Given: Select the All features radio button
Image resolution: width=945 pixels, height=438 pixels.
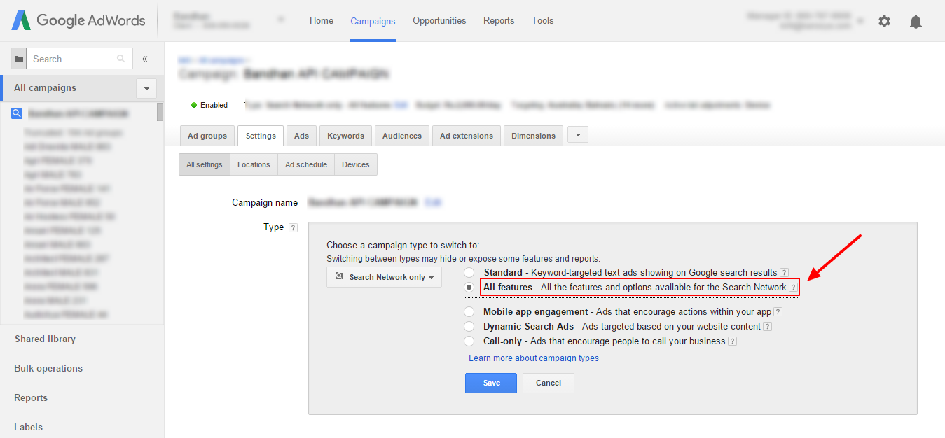Looking at the screenshot, I should (x=469, y=287).
